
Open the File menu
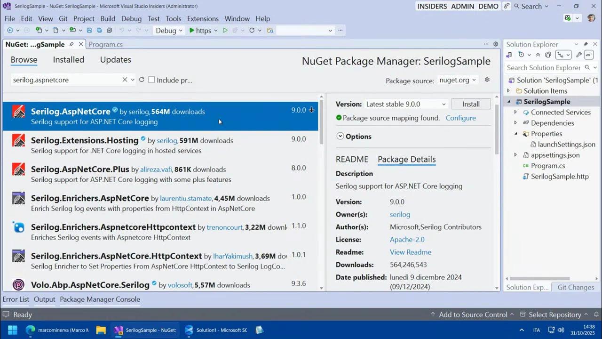(10, 18)
